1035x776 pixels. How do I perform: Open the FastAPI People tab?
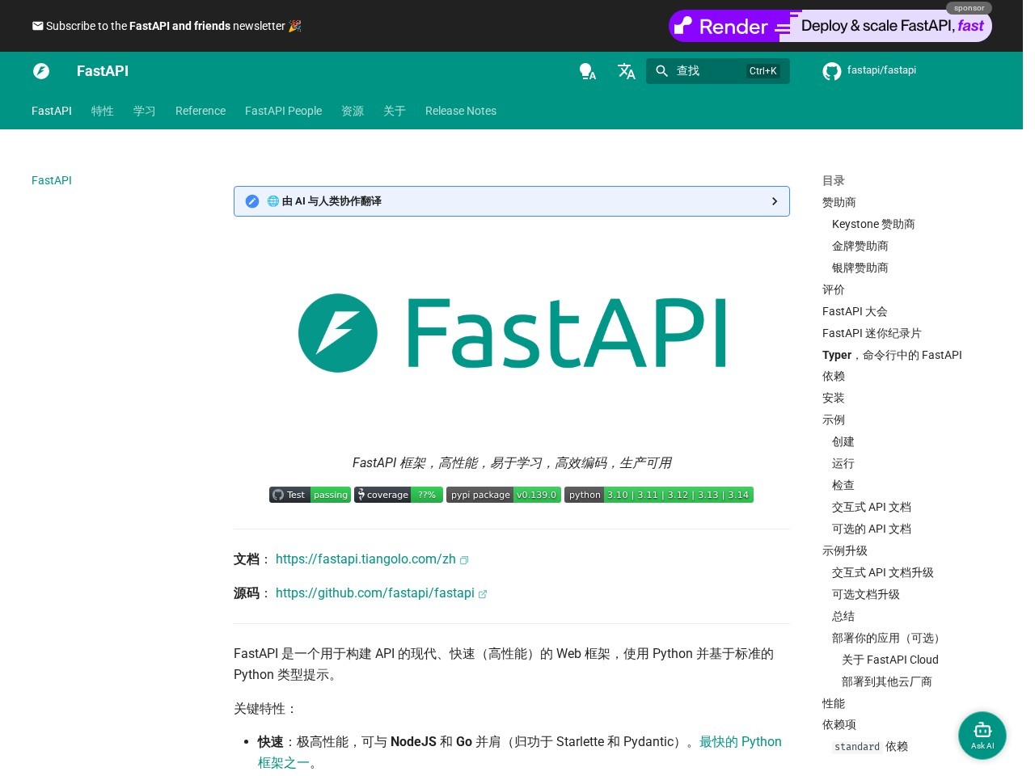(x=283, y=111)
